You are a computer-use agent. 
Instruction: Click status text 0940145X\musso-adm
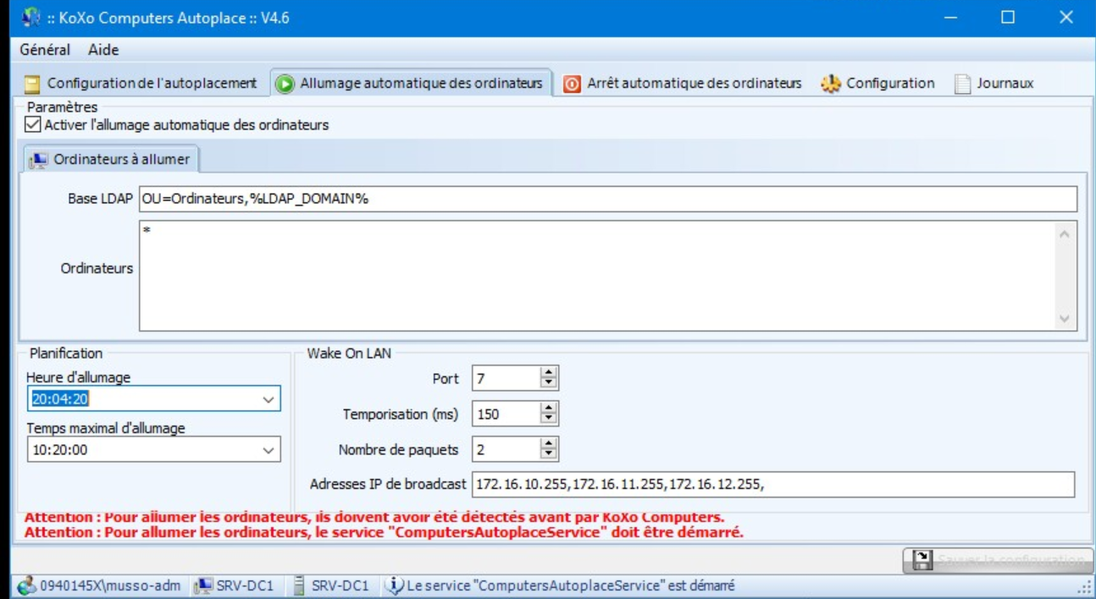point(110,585)
